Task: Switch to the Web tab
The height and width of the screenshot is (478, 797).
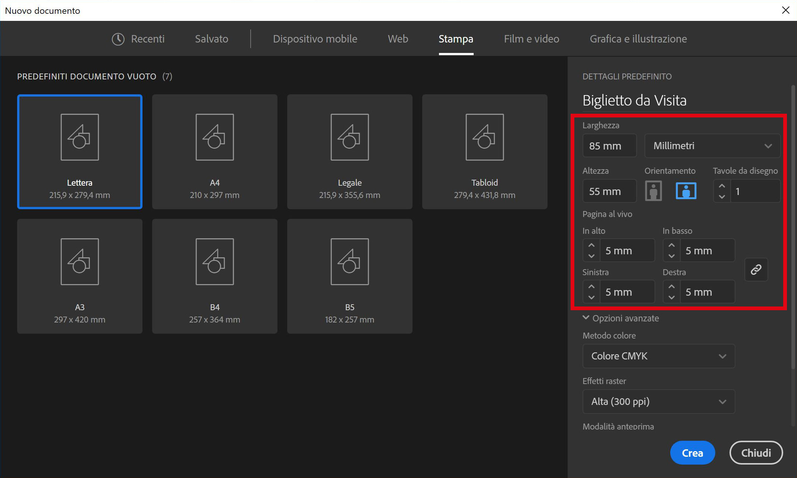Action: (398, 39)
